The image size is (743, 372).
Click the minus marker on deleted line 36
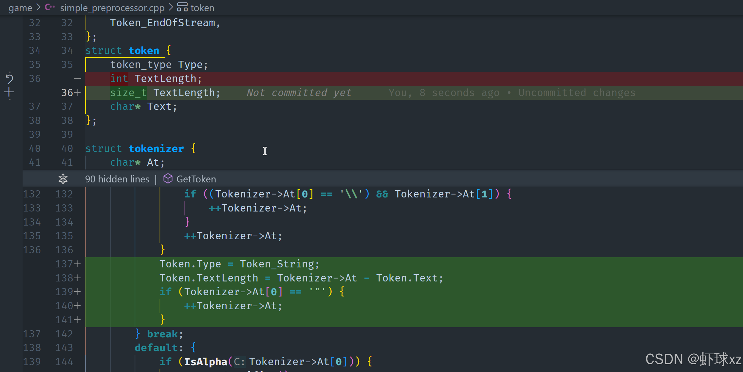[x=77, y=78]
